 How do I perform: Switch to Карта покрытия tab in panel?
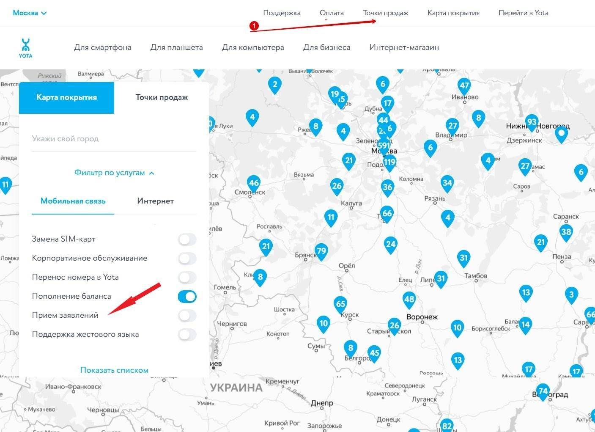(66, 97)
